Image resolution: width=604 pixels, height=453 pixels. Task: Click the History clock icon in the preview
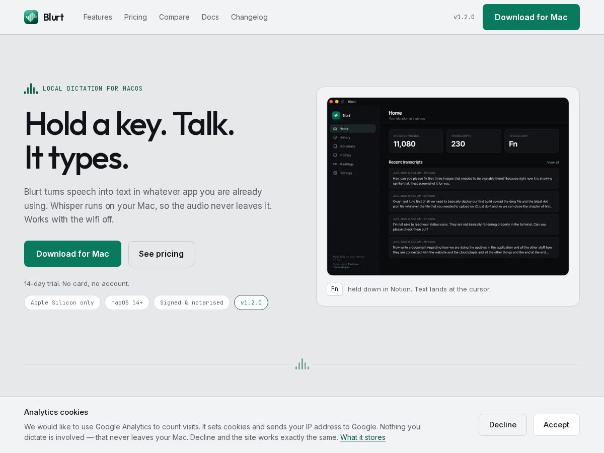pos(335,137)
